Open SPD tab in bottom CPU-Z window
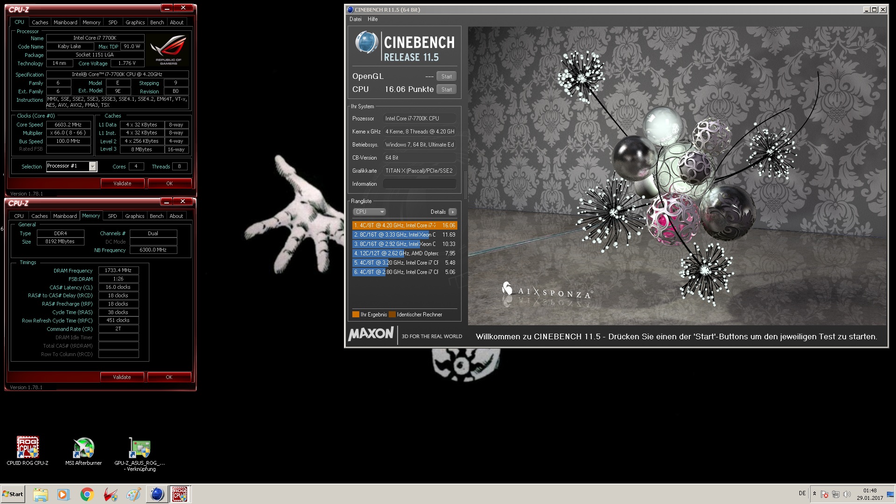The width and height of the screenshot is (896, 504). click(112, 216)
